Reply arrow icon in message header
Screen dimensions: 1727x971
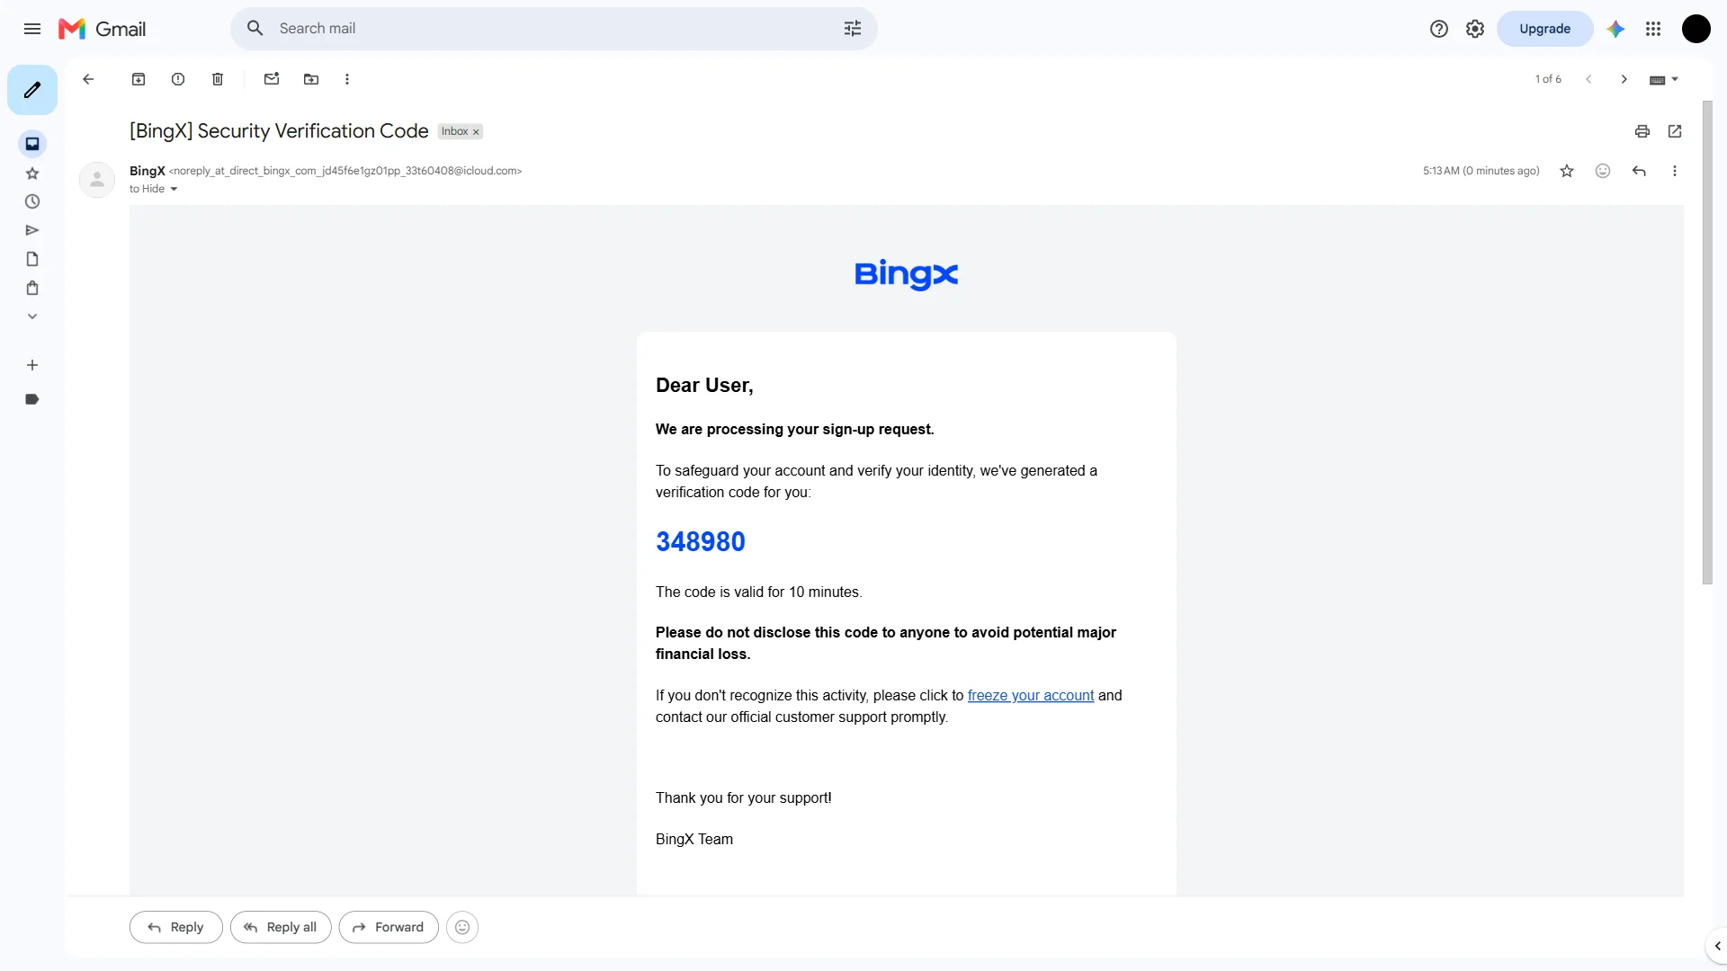(1639, 171)
